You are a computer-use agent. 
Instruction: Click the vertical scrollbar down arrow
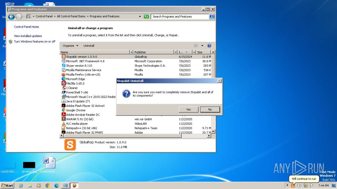coord(213,132)
